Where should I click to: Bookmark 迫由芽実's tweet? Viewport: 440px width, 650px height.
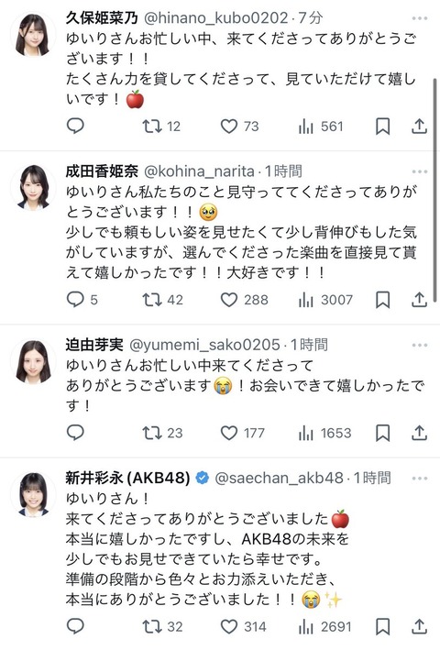[382, 434]
